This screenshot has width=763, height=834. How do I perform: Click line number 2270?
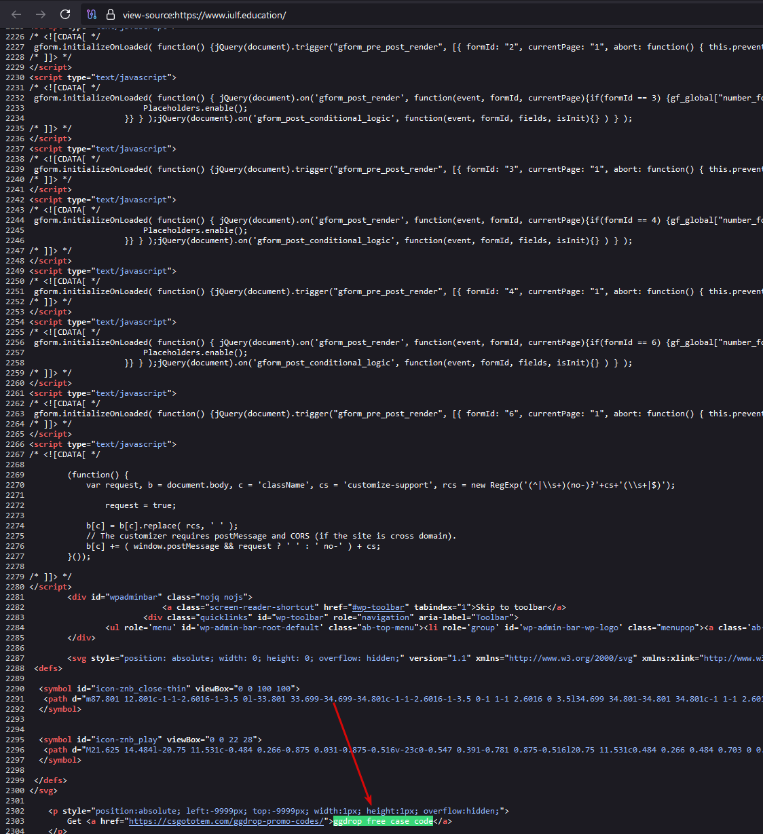pos(15,485)
